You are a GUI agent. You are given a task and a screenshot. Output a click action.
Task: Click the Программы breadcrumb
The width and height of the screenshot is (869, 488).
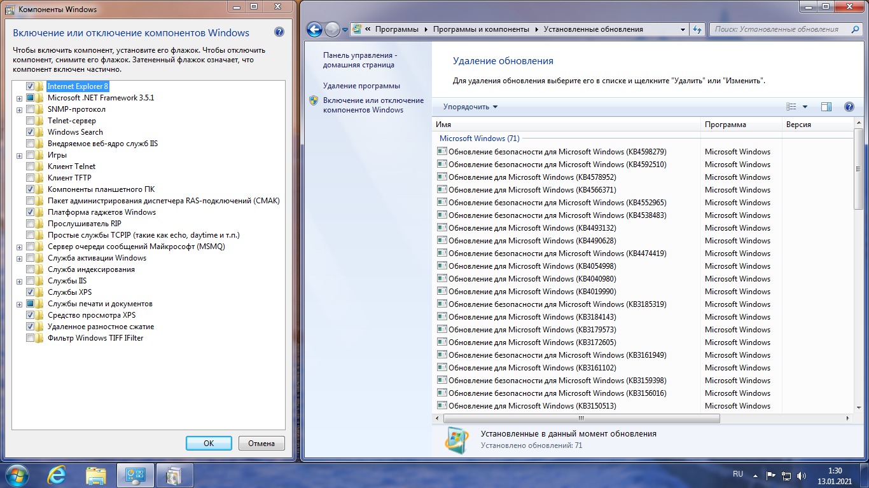[397, 29]
